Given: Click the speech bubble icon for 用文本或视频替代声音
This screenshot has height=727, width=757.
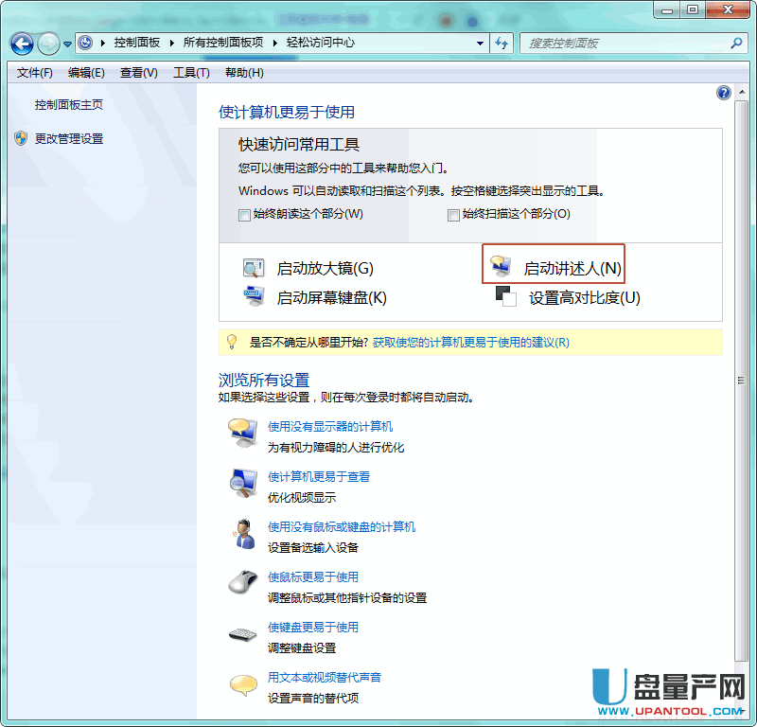Looking at the screenshot, I should pyautogui.click(x=243, y=684).
